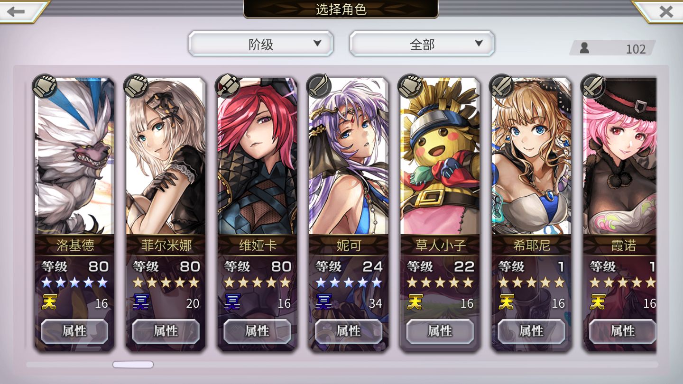Select the 菲尔米娜 character portrait

pos(166,156)
